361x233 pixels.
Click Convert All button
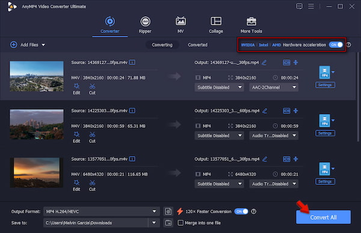coord(323,217)
